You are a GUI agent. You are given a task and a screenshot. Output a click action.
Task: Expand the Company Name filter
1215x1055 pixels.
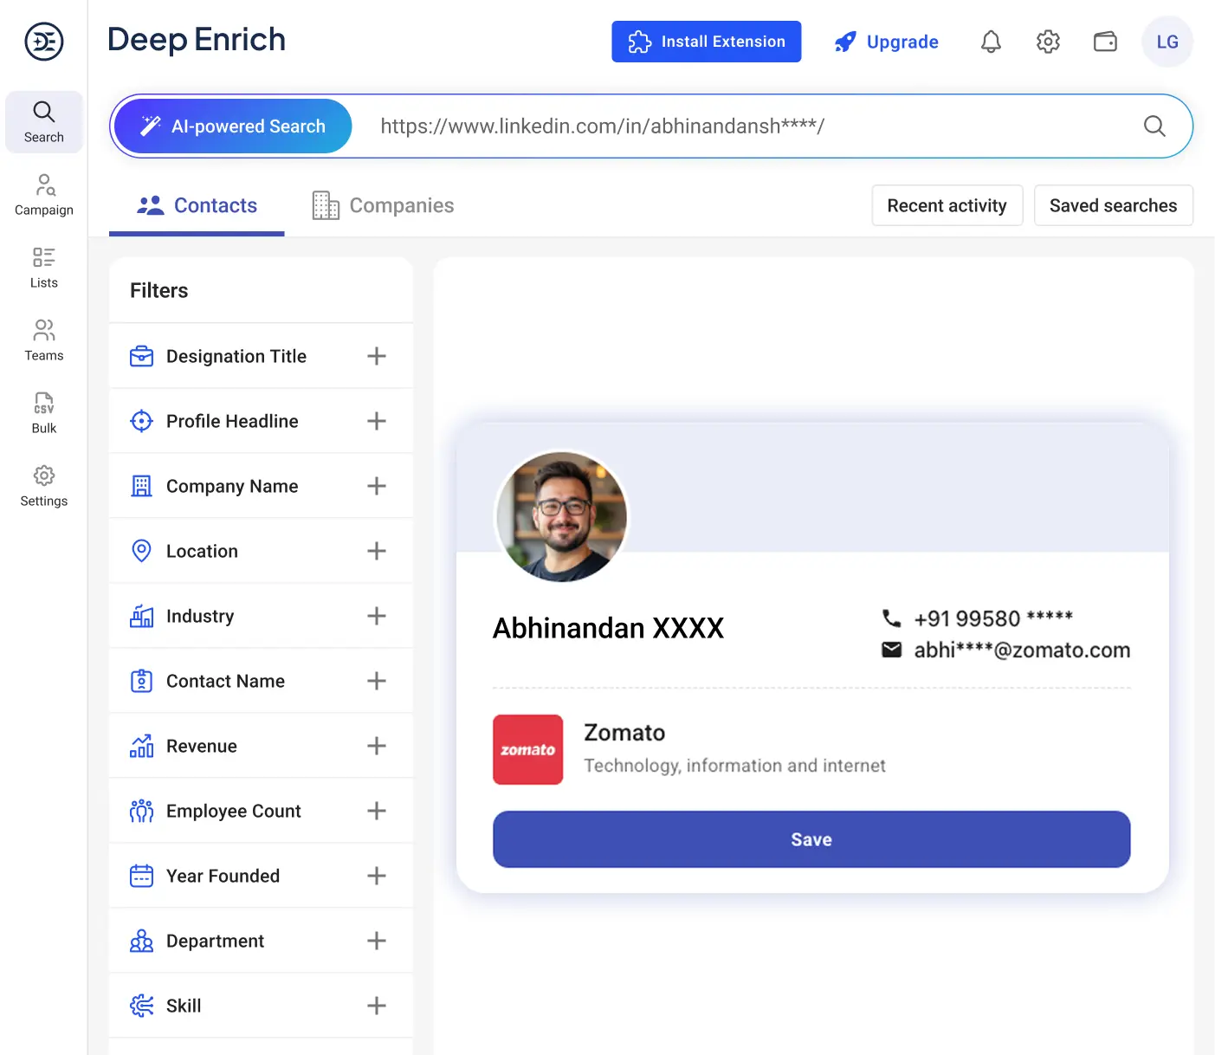(x=376, y=486)
